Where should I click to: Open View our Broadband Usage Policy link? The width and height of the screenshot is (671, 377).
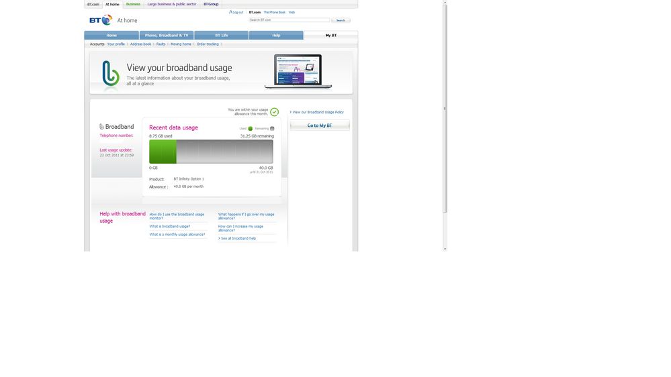tap(318, 112)
